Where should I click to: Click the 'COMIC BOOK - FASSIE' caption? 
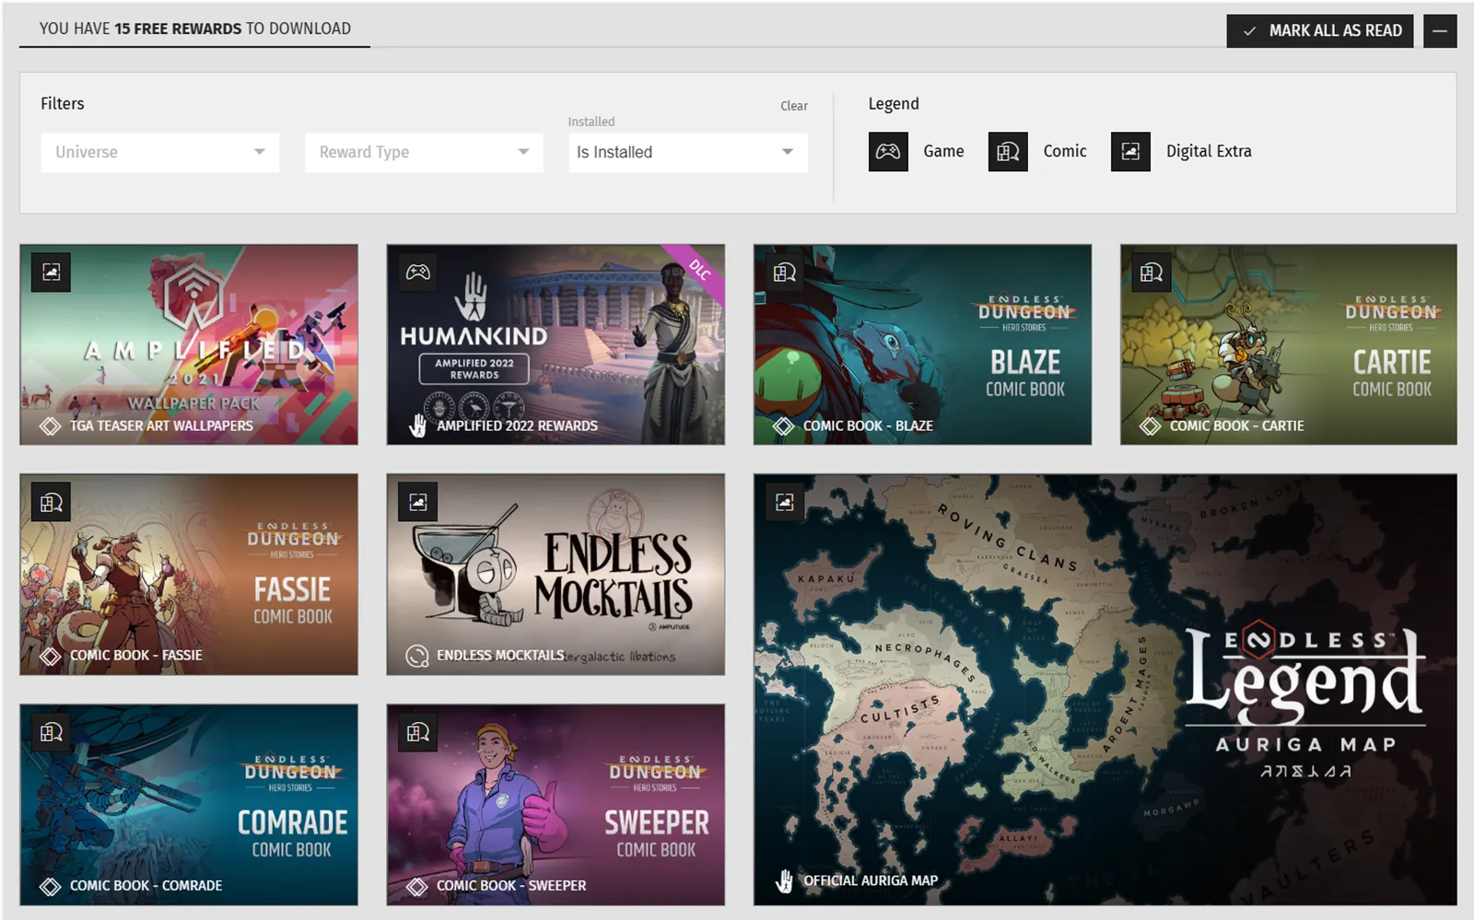click(136, 656)
